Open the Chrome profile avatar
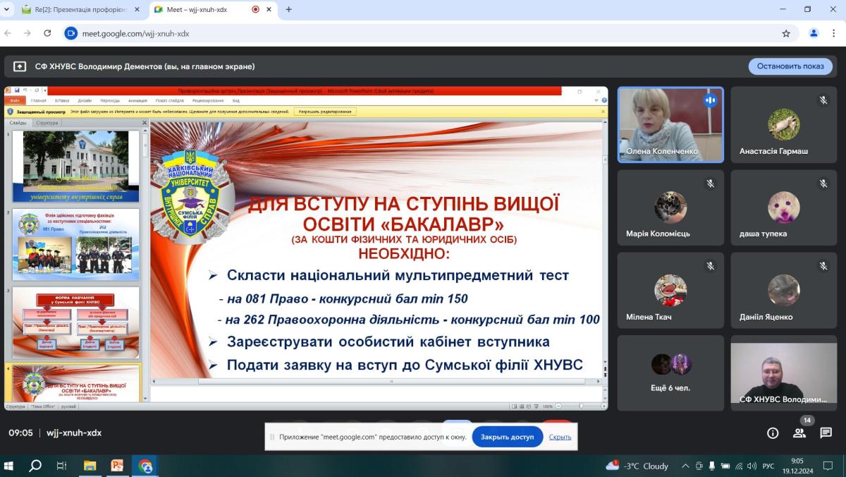The image size is (846, 477). [x=814, y=33]
